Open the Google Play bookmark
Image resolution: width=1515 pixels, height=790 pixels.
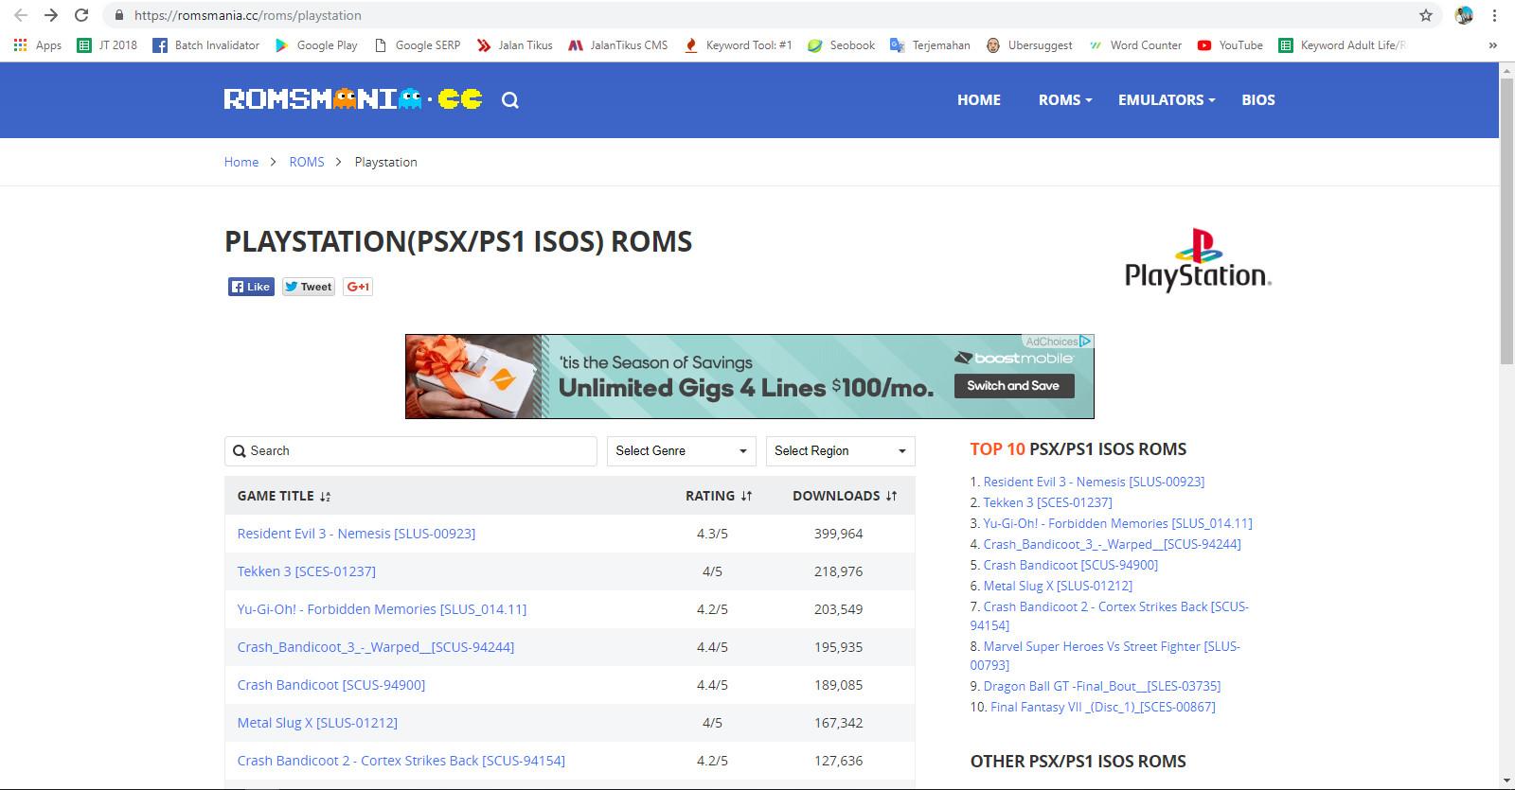[x=316, y=45]
